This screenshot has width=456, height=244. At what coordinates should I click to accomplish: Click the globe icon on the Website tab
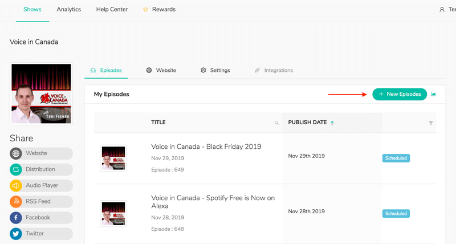149,70
